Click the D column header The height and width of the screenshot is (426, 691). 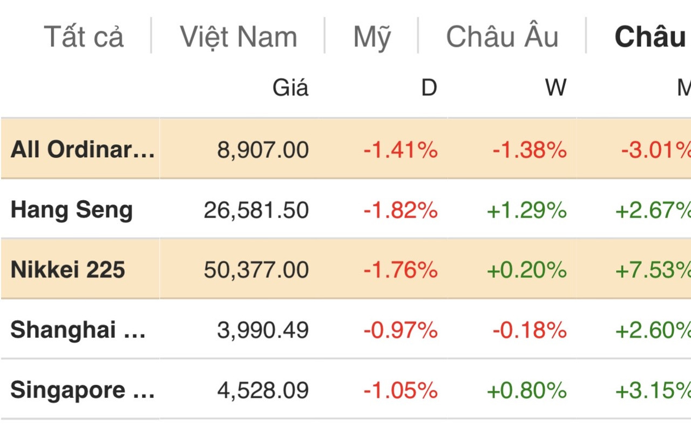429,87
